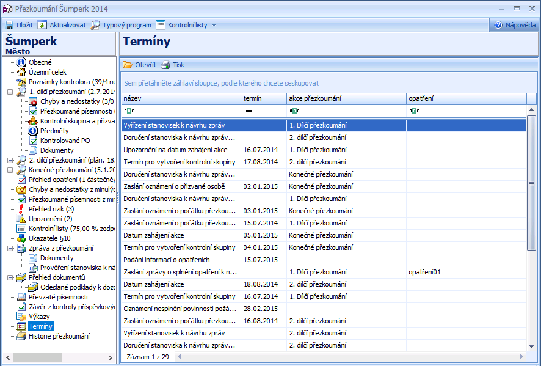This screenshot has width=541, height=366.
Task: Click the Přehled opatření checkmark icon
Action: (x=21, y=180)
